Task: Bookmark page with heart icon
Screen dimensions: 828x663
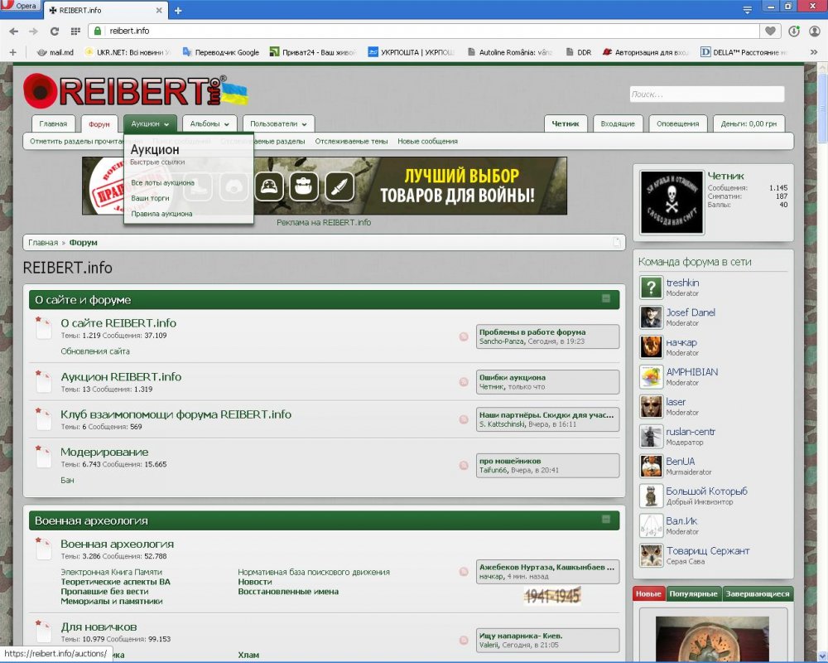Action: [x=771, y=31]
